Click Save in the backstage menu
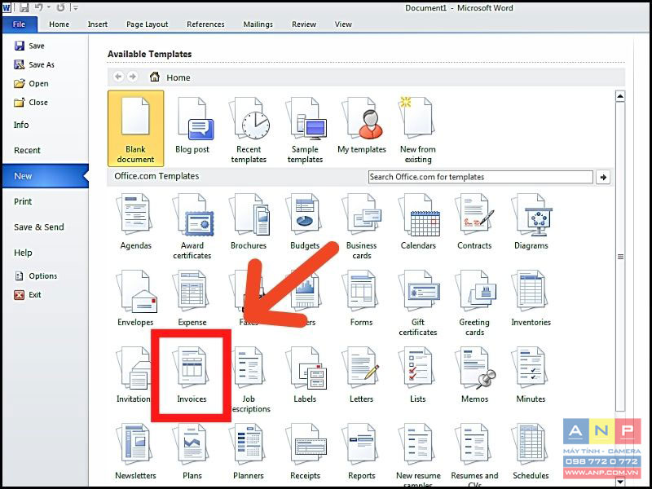Screen dimensions: 652x489 (29, 46)
